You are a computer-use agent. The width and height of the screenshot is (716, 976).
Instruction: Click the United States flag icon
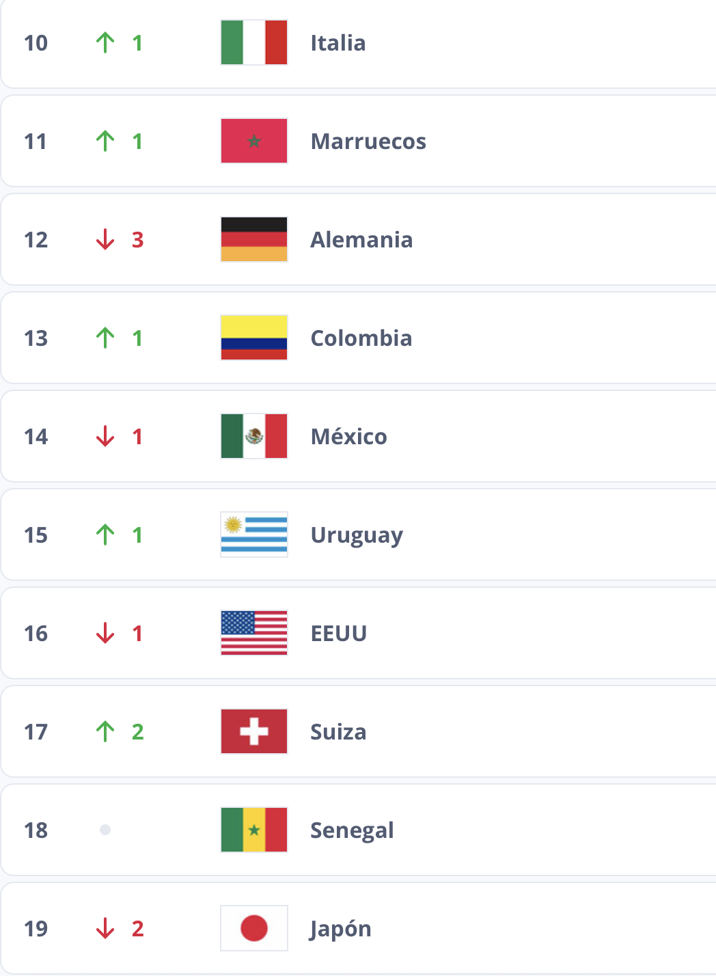(x=254, y=633)
